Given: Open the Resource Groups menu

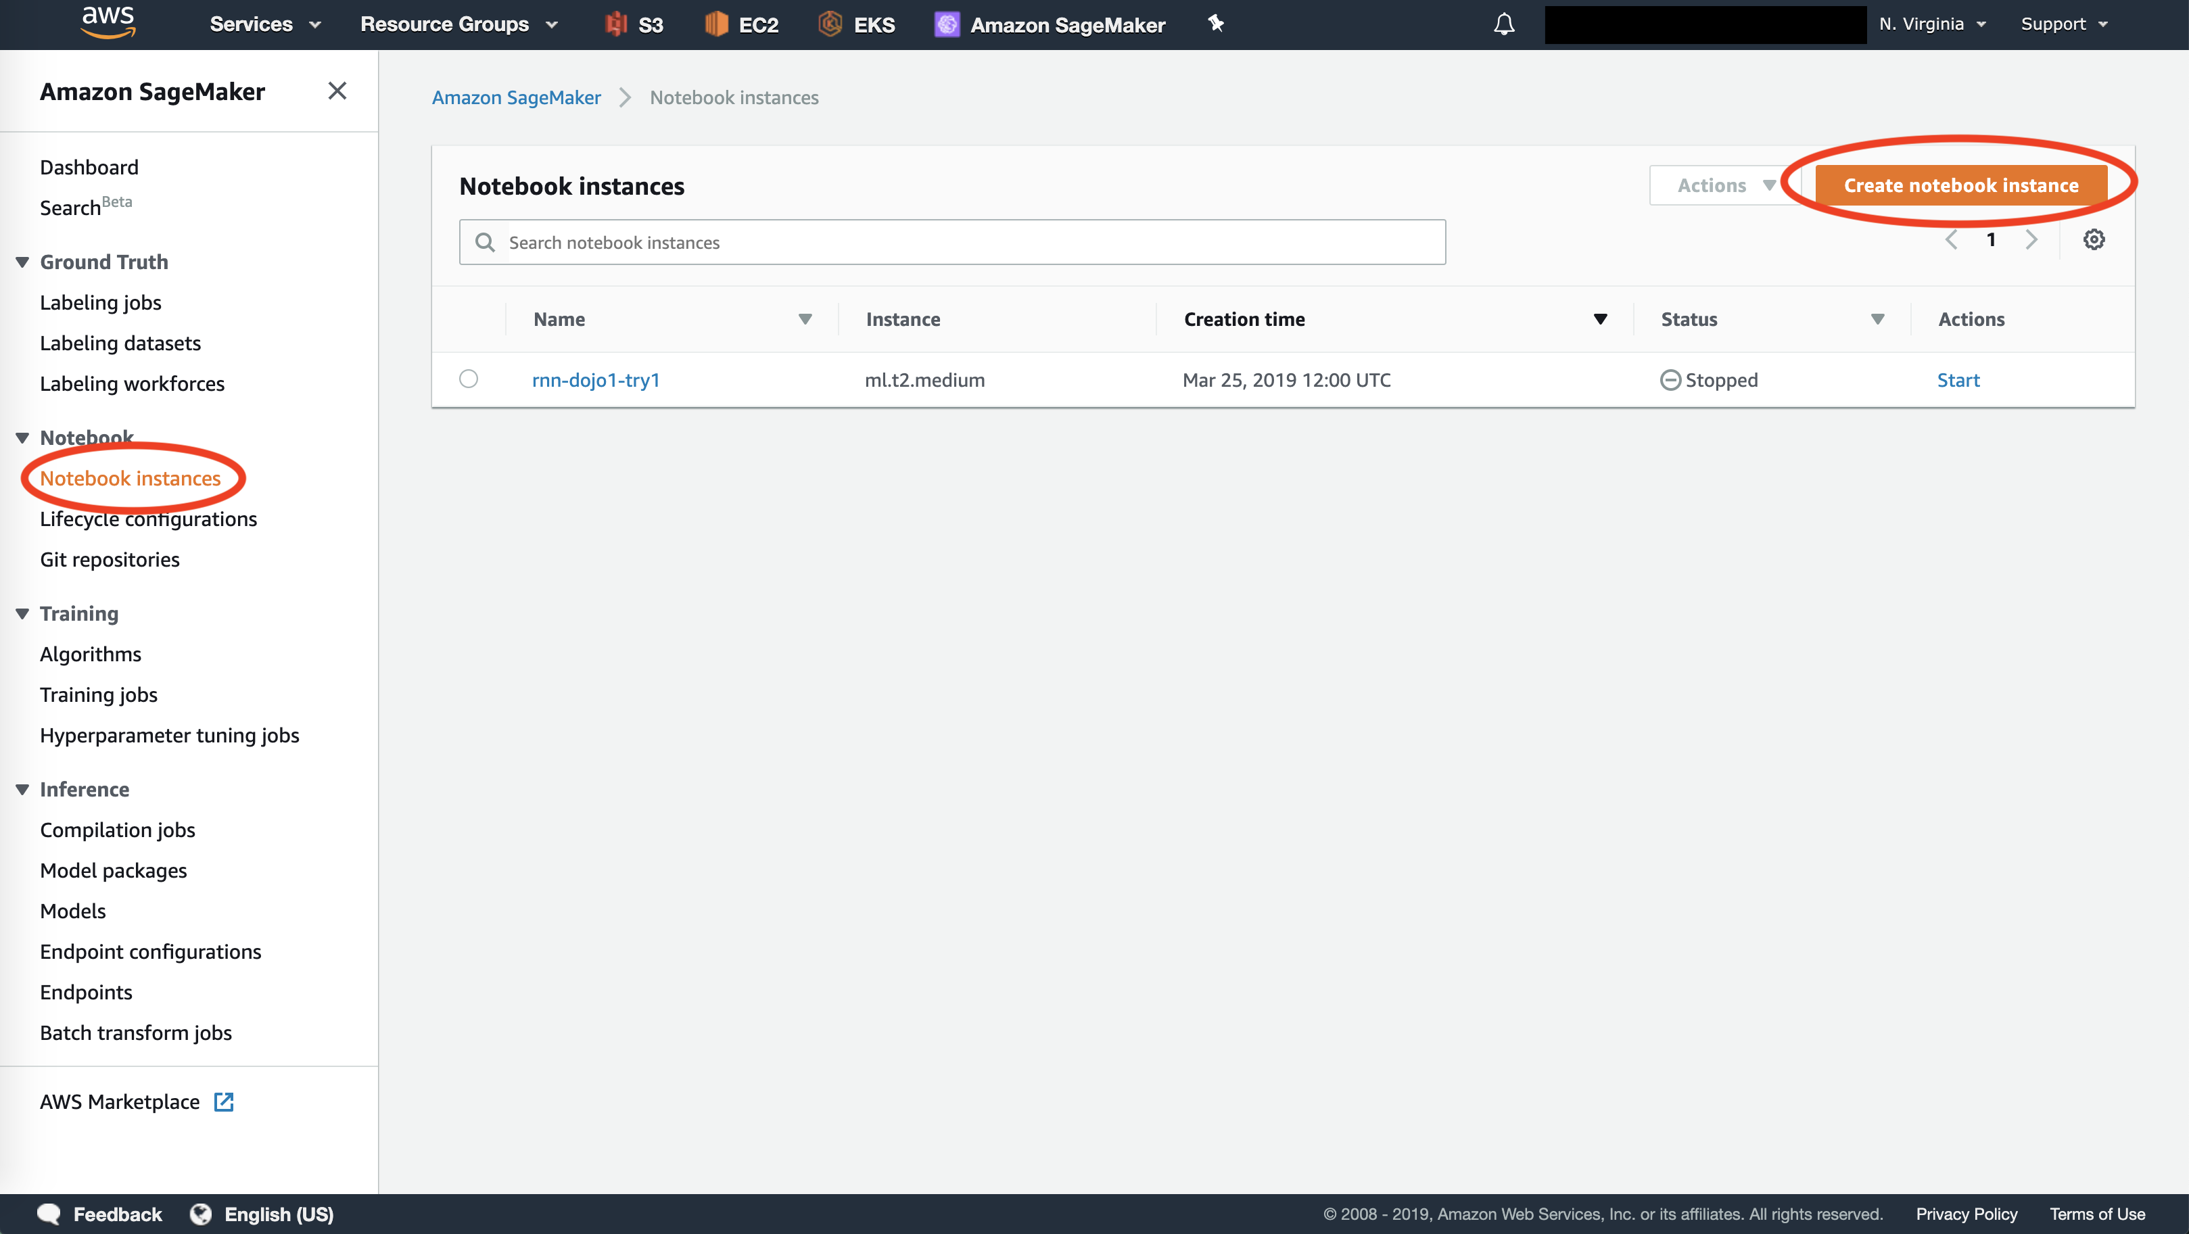Looking at the screenshot, I should point(458,24).
